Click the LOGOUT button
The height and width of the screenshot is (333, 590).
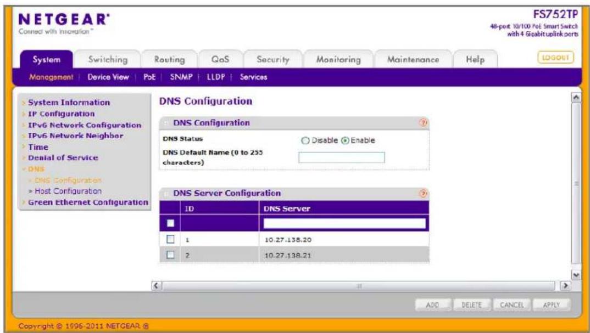(555, 58)
